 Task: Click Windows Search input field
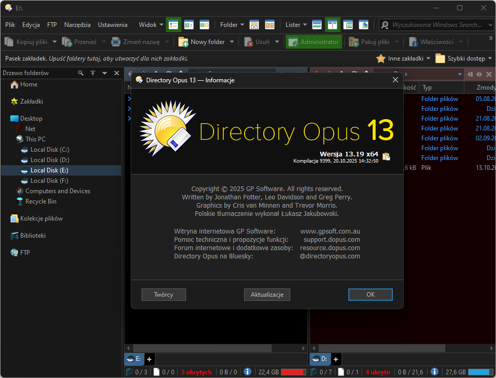pyautogui.click(x=436, y=25)
